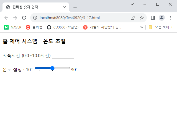Open the CD3660 (박찬영) GitHub bookmark
The image size is (177, 129).
click(x=63, y=27)
